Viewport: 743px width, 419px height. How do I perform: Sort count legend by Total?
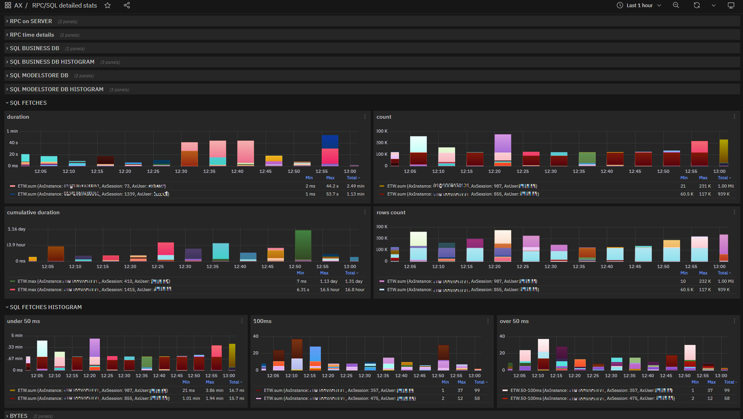point(724,178)
